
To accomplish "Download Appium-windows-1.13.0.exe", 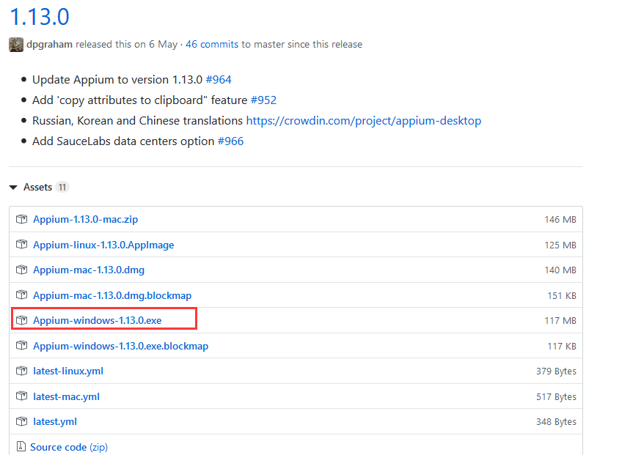I will click(x=97, y=321).
